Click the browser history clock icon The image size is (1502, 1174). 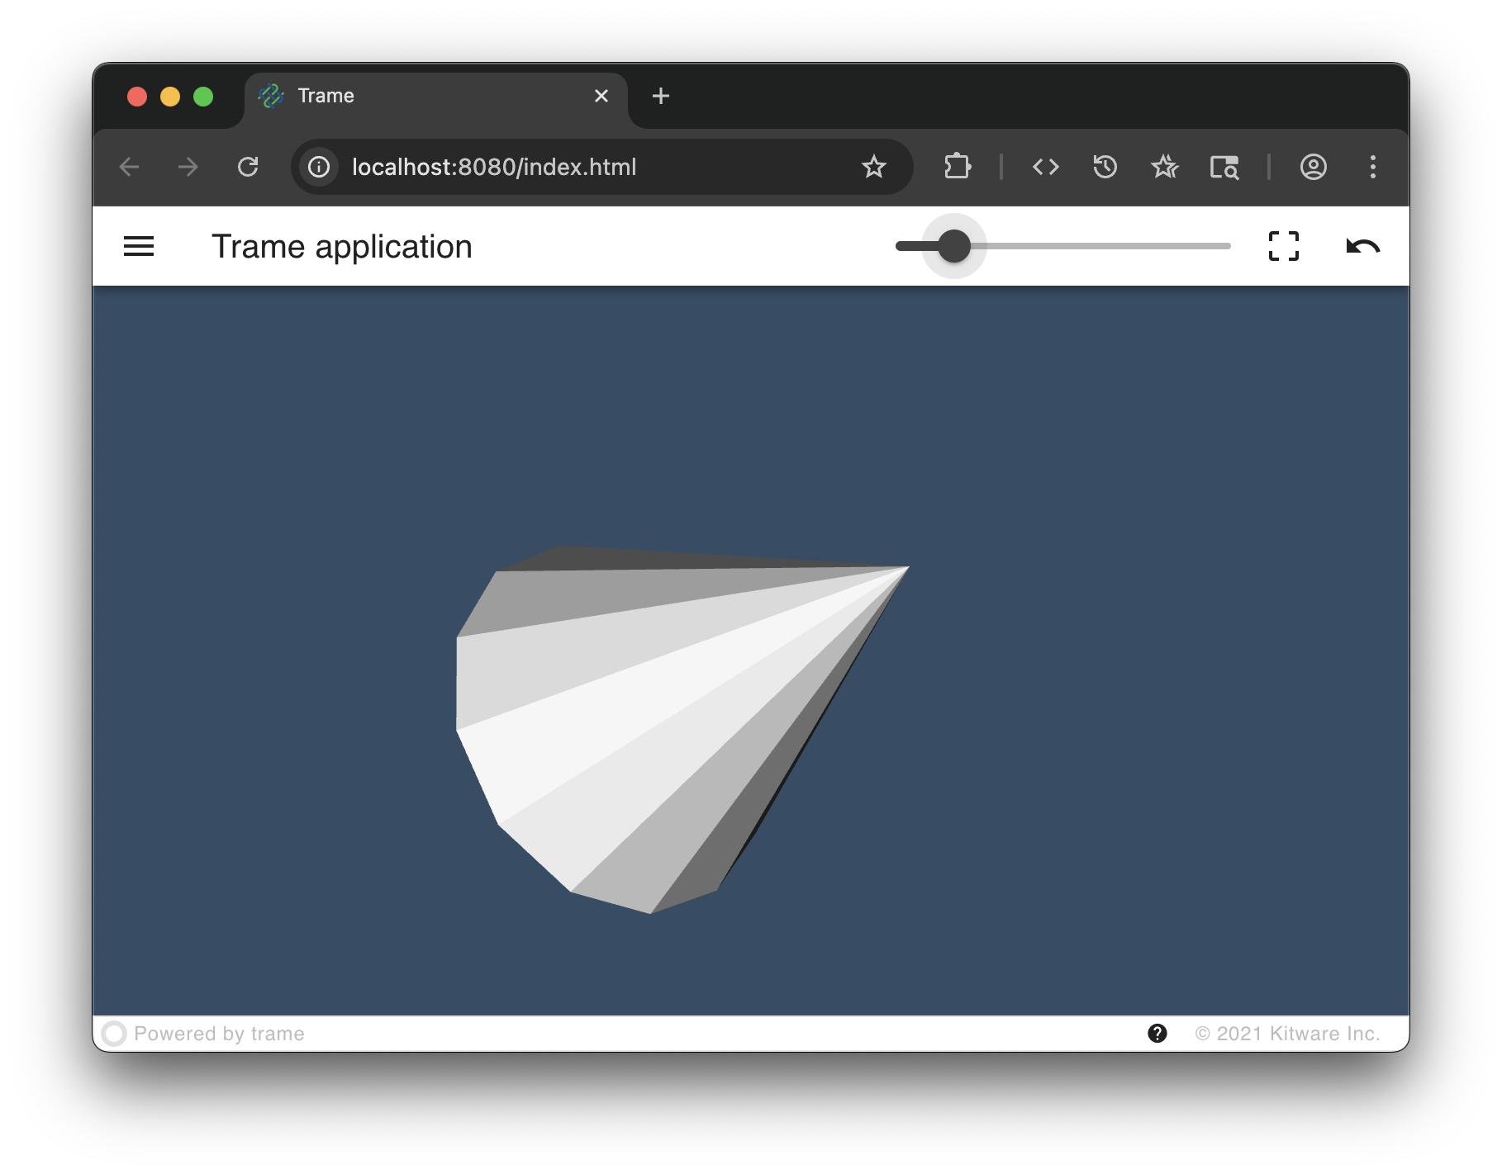coord(1105,167)
